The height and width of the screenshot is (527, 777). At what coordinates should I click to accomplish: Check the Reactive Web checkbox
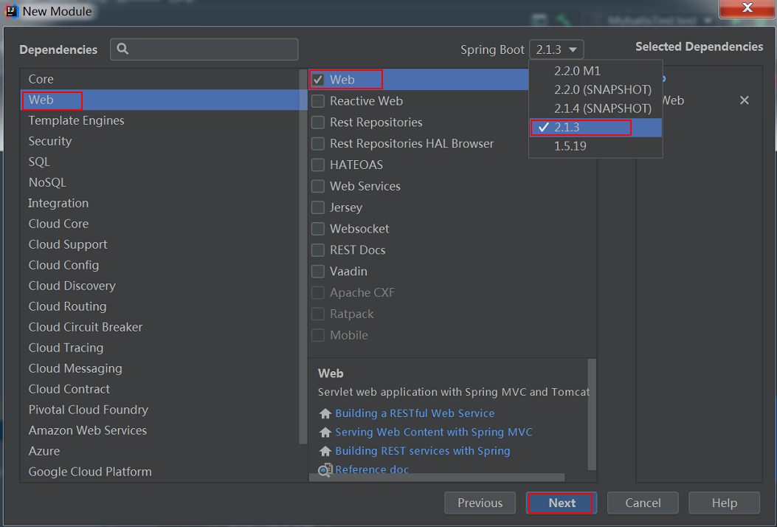coord(318,101)
